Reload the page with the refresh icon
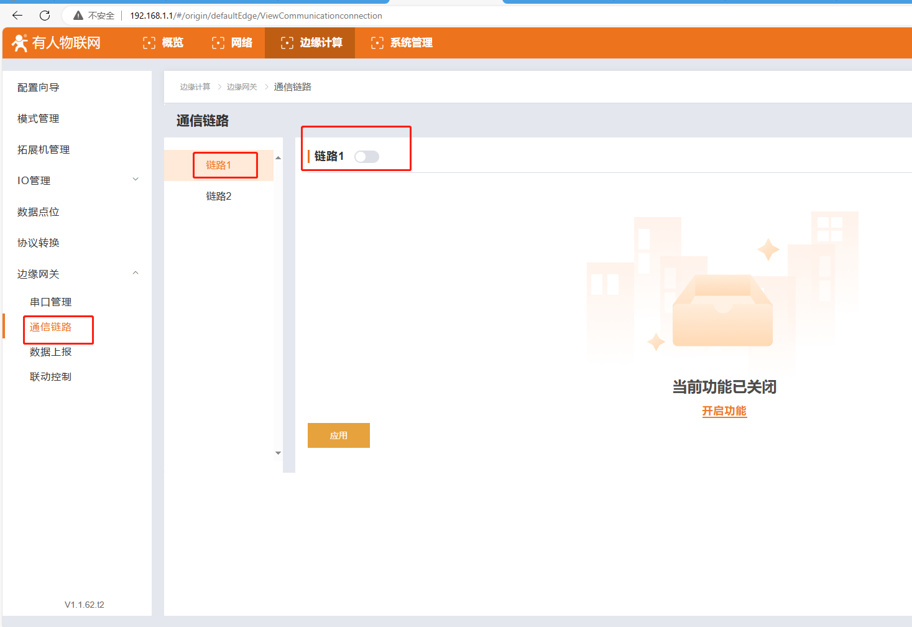This screenshot has width=912, height=627. pos(45,16)
